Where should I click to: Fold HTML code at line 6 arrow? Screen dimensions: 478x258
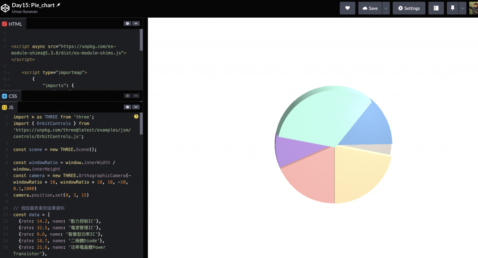(8, 79)
